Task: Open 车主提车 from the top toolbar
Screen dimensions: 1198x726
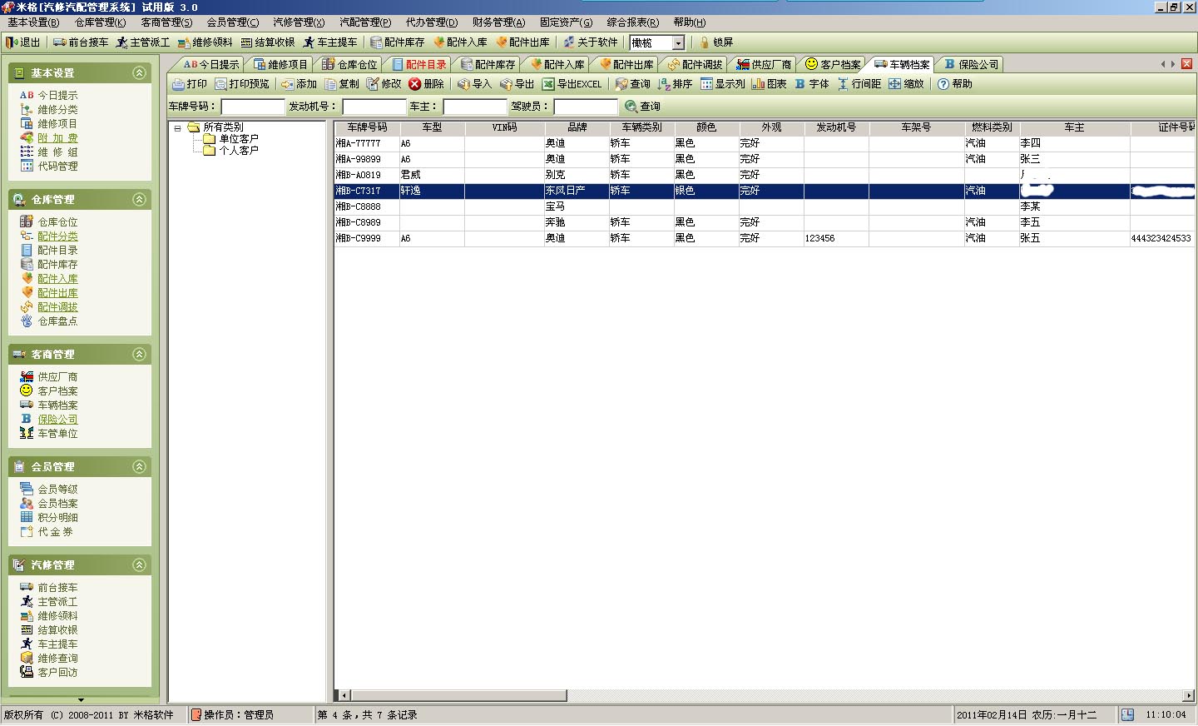Action: [x=330, y=42]
